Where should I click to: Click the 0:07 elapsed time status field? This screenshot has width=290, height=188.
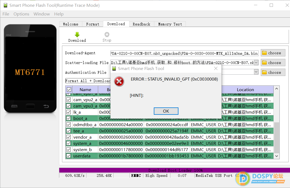pos(182,176)
